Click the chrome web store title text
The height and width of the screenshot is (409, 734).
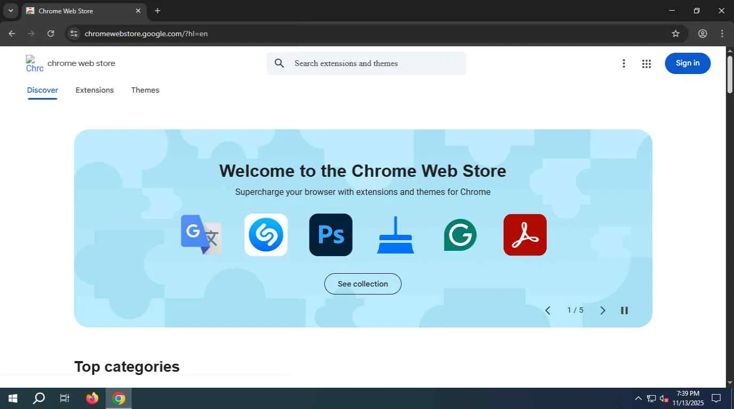click(x=81, y=63)
